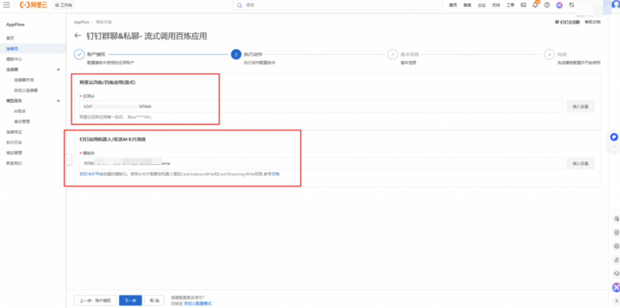Image resolution: width=620 pixels, height=308 pixels.
Task: Click the headset support icon in right toolbar
Action: click(x=616, y=273)
